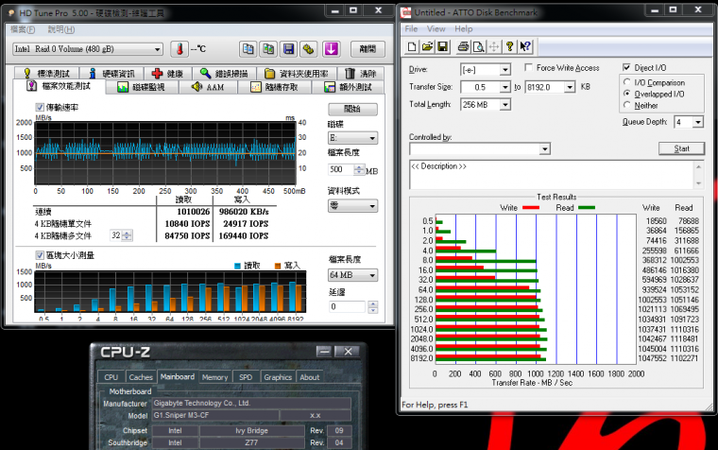Click the save (floppy disk) icon in HD Tune
Viewport: 718px width, 450px height.
point(289,49)
